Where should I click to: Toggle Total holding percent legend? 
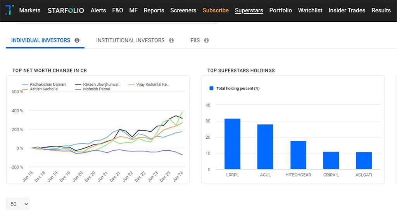(235, 88)
